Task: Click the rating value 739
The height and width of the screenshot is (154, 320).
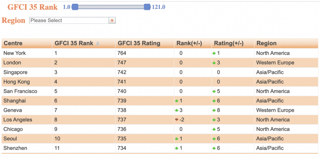Action: pyautogui.click(x=122, y=101)
